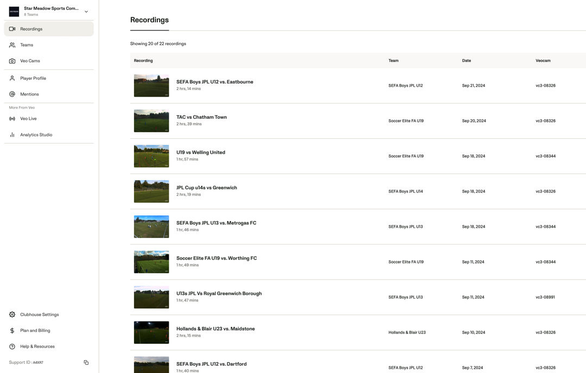Click the Veo Live broadcast icon
Viewport: 586px width, 373px height.
(12, 119)
